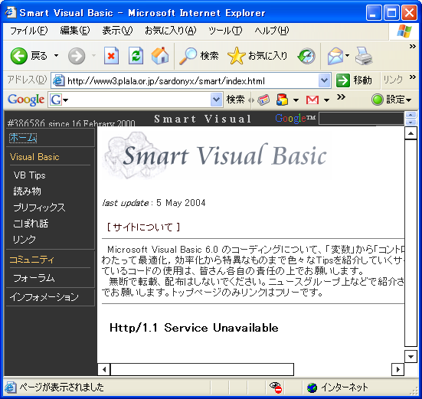Click the Google toolbar 検索 button
The width and height of the screenshot is (422, 399).
[x=235, y=100]
